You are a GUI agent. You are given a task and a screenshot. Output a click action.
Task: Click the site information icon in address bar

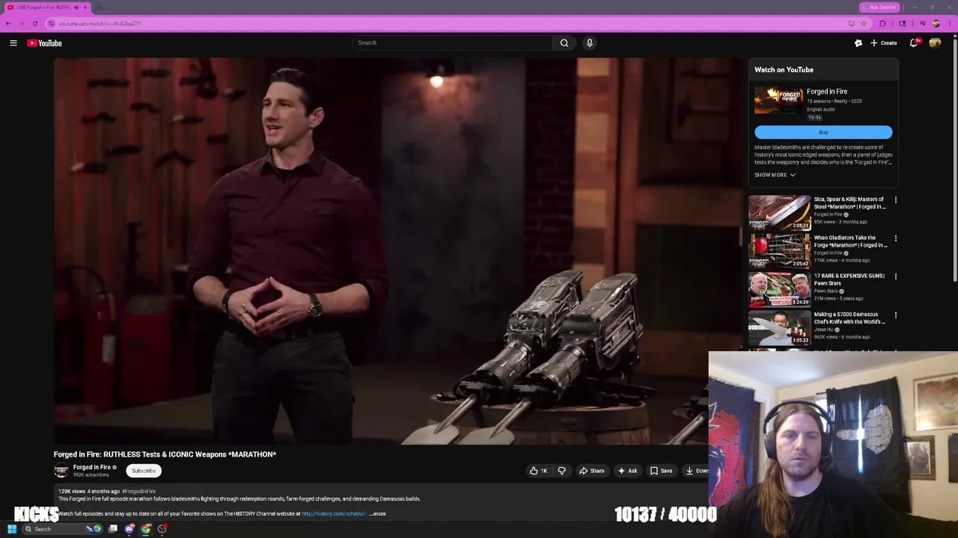pos(52,24)
